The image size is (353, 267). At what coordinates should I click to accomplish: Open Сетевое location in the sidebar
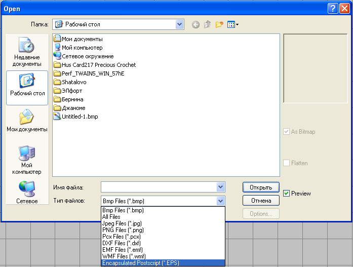coord(27,193)
